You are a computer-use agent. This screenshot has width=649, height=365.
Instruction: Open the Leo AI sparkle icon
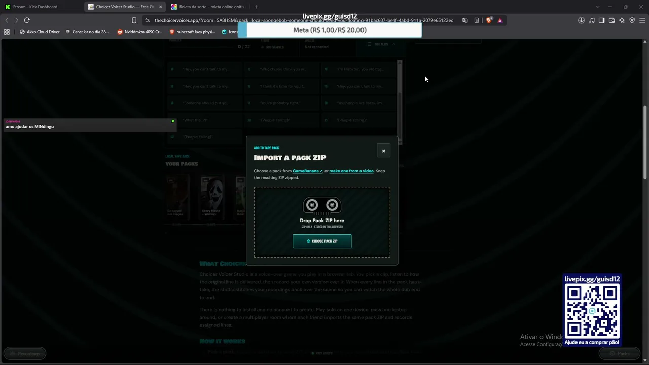pyautogui.click(x=622, y=20)
